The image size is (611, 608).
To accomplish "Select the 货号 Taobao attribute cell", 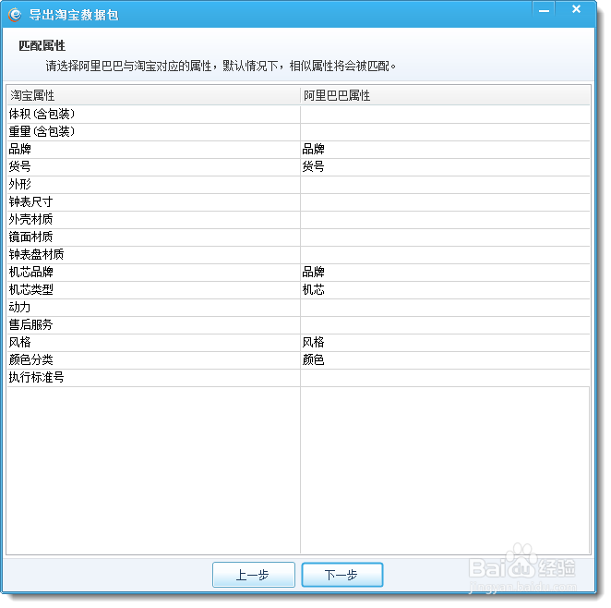I will (153, 167).
